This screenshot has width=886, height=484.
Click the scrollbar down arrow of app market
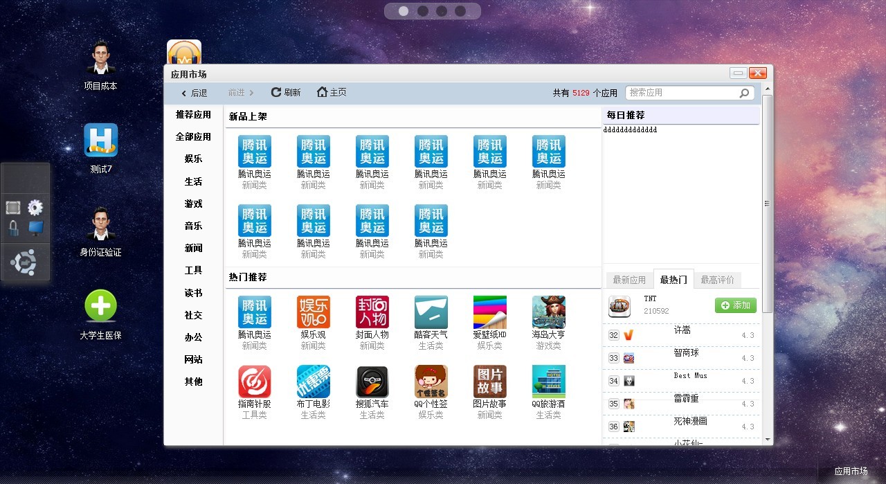pyautogui.click(x=767, y=439)
